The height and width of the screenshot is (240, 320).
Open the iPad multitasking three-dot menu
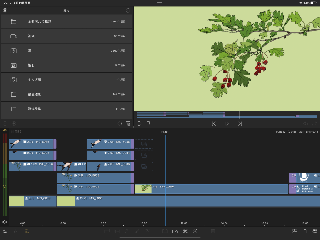pyautogui.click(x=160, y=3)
